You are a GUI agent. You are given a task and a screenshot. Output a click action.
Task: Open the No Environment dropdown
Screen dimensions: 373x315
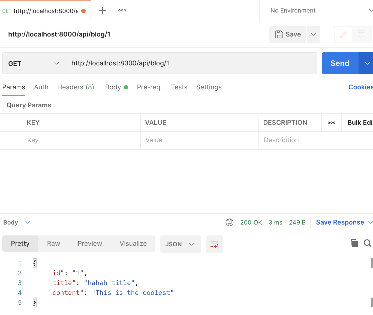[321, 10]
